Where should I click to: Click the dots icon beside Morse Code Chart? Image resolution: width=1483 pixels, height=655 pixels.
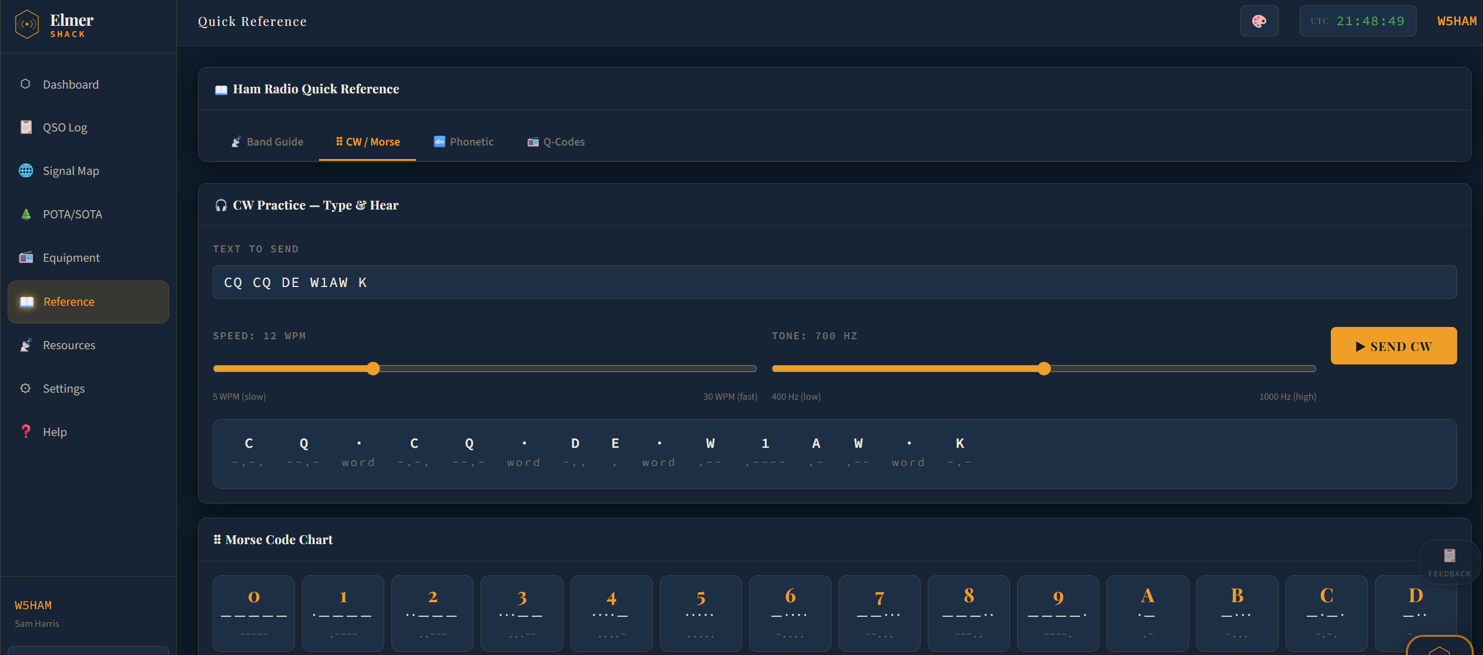coord(217,539)
